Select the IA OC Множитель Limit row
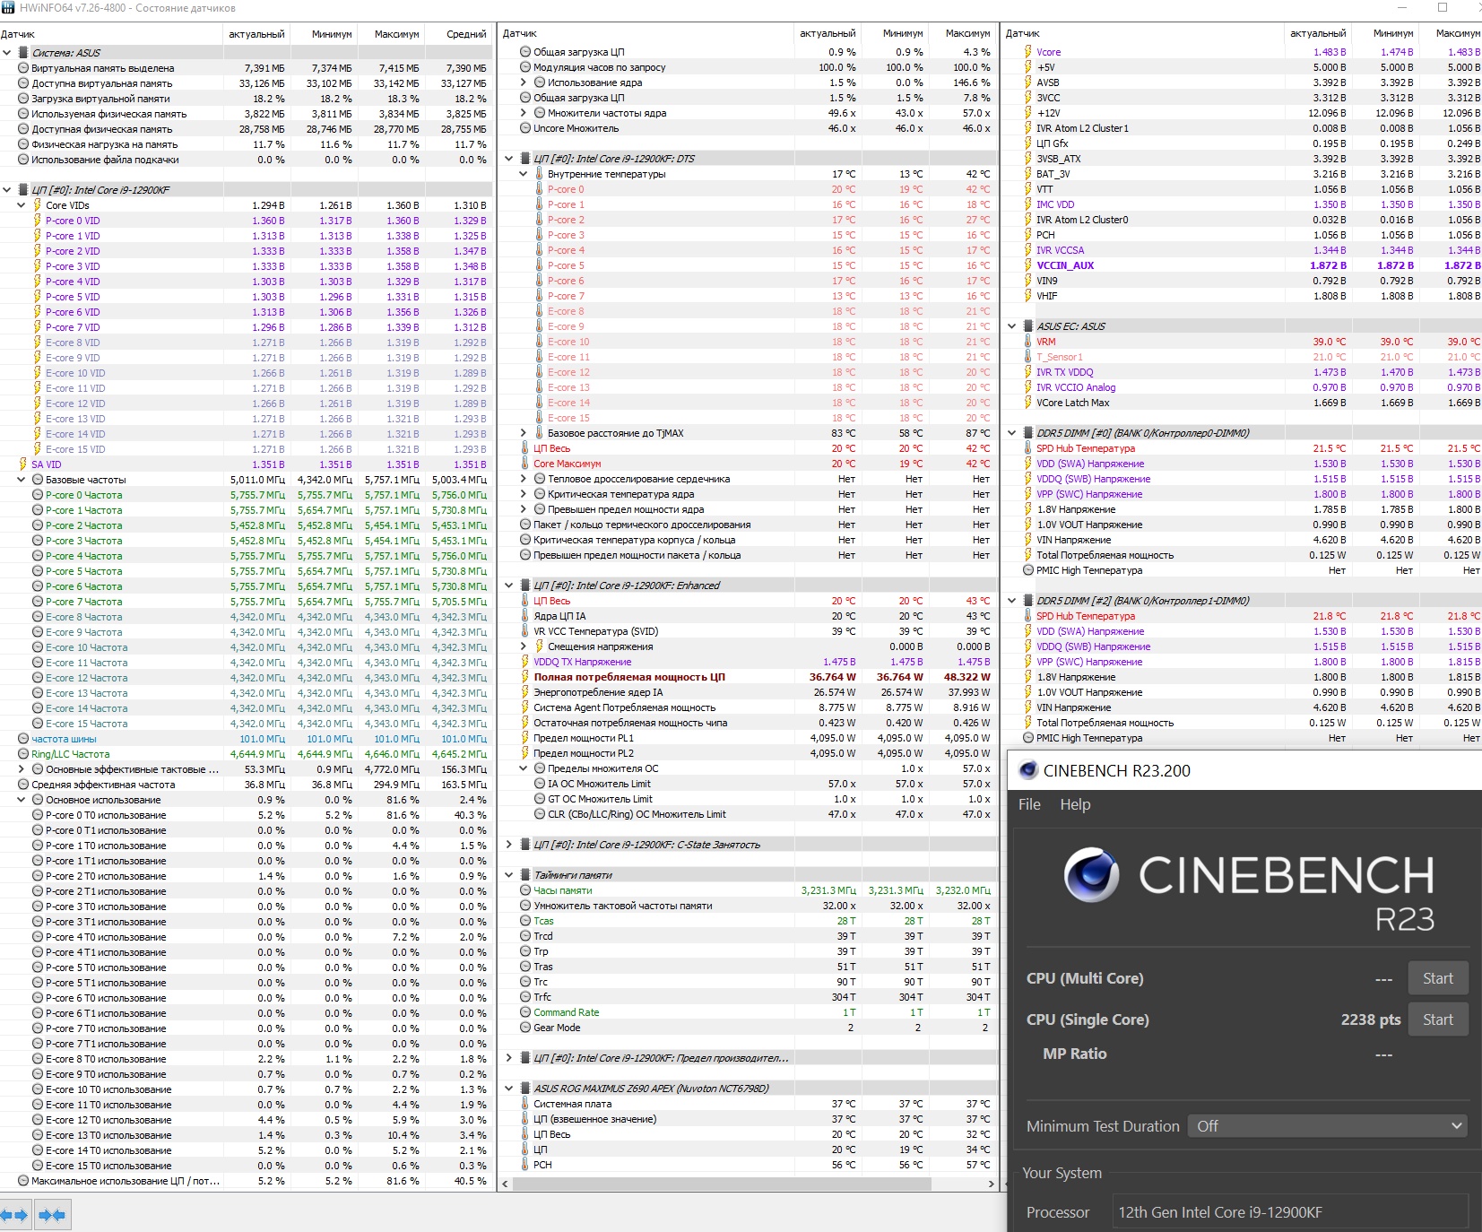The width and height of the screenshot is (1482, 1232). point(749,784)
